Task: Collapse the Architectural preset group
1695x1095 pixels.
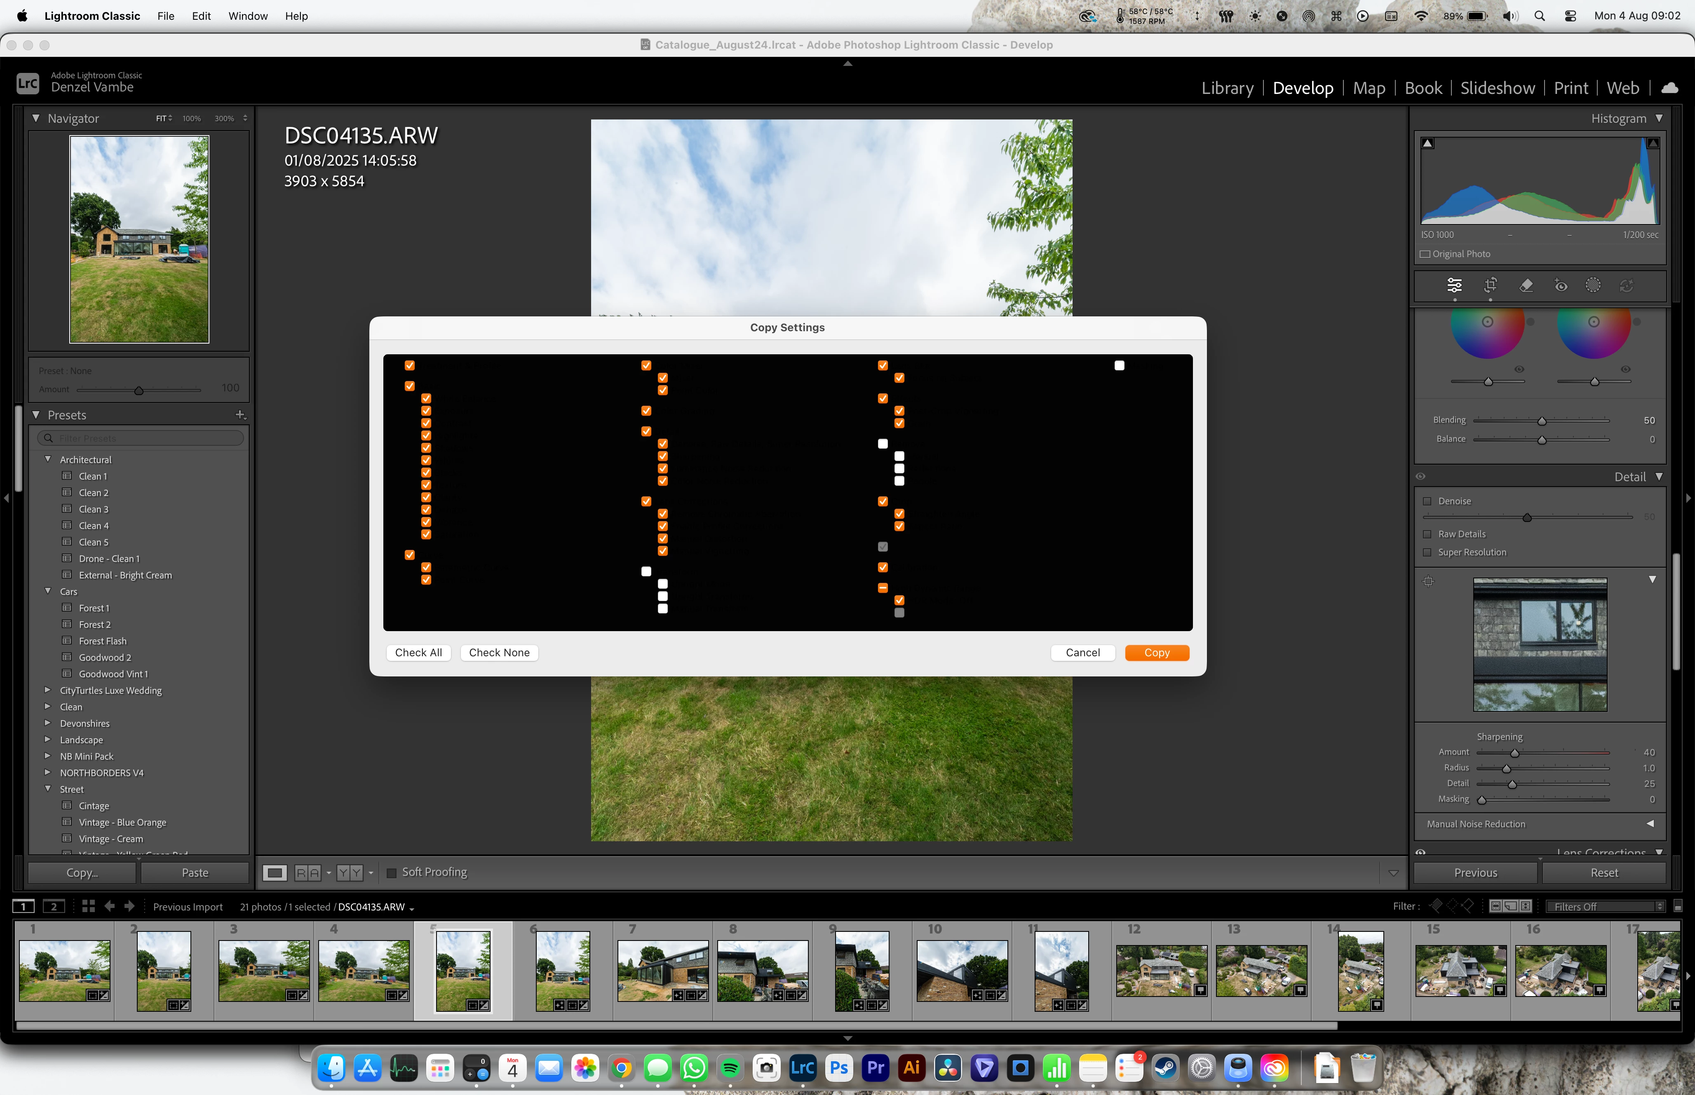Action: click(48, 459)
